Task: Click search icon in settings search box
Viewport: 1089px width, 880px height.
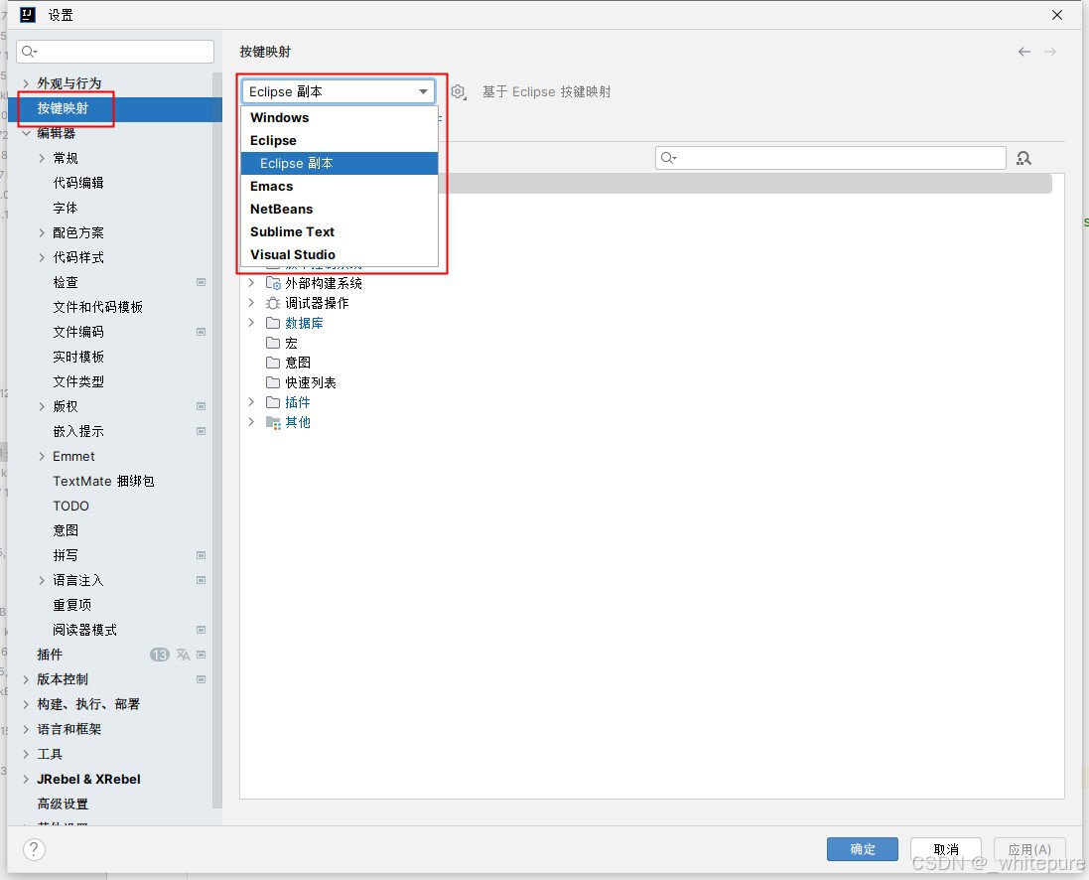Action: coord(29,52)
